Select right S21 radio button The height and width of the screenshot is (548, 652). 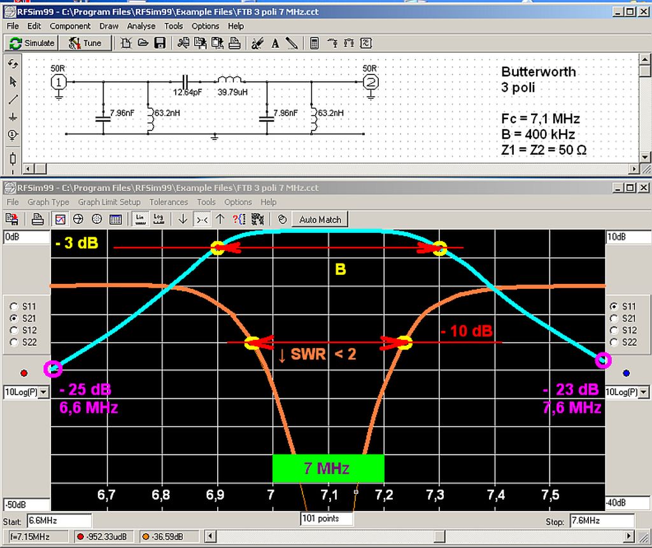[x=614, y=318]
